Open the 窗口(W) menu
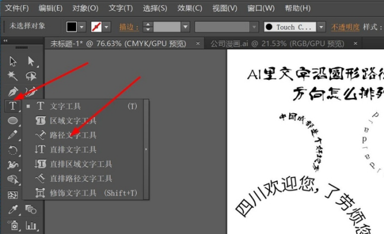This screenshot has height=234, width=384. [261, 8]
